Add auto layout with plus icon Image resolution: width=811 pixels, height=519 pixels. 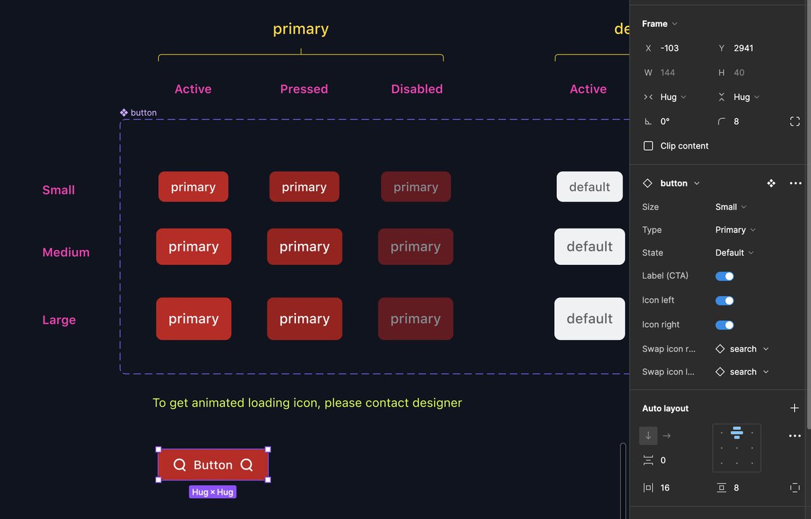[x=795, y=408]
